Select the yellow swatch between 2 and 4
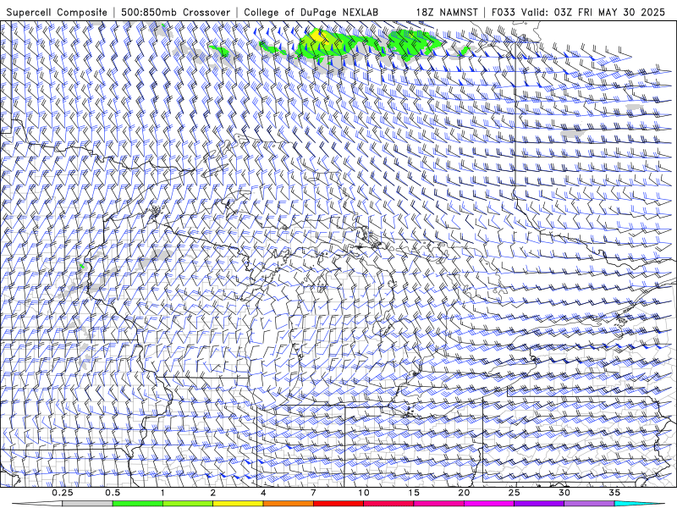The width and height of the screenshot is (677, 508). coord(238,504)
